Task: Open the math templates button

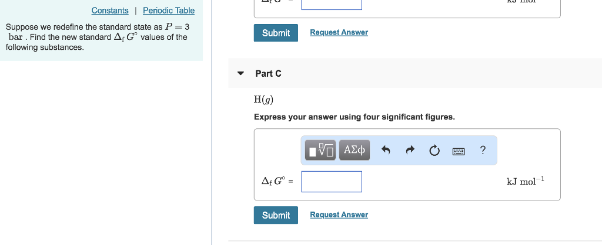Action: click(x=320, y=150)
